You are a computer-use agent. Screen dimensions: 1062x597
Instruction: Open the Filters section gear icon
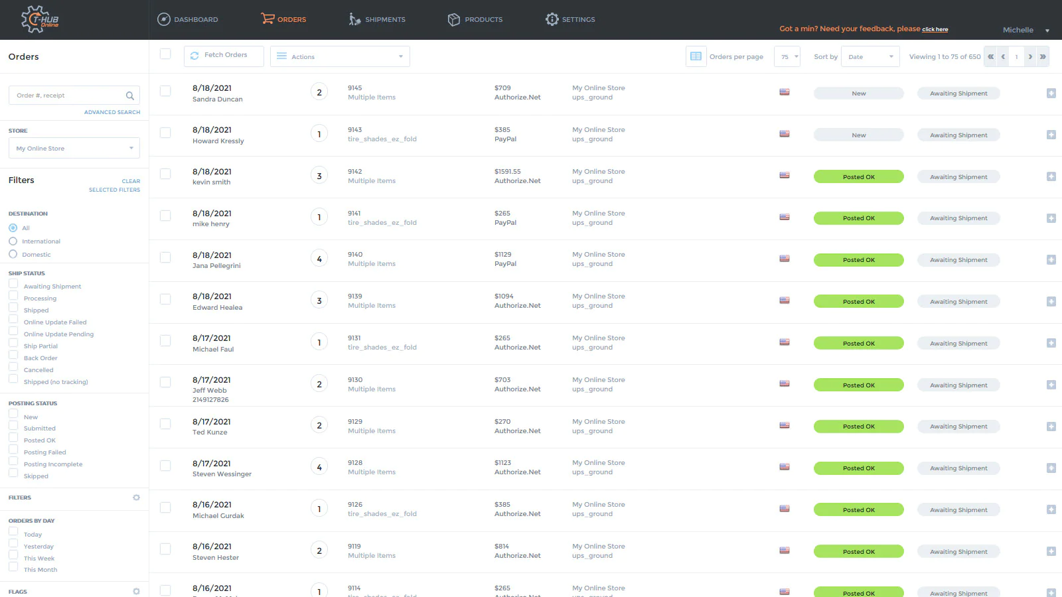pos(136,497)
